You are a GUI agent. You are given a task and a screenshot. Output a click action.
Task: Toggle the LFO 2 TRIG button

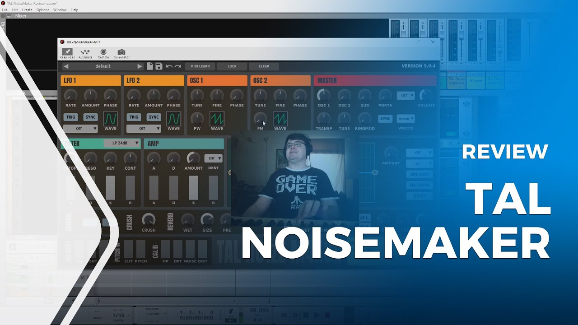click(134, 117)
